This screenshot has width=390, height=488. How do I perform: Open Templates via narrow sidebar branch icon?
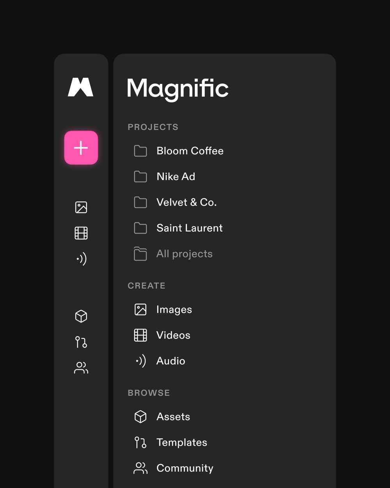81,342
